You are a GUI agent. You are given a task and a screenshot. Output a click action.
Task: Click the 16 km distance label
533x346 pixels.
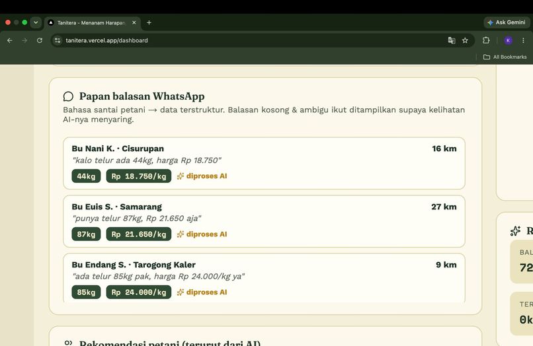pyautogui.click(x=444, y=149)
